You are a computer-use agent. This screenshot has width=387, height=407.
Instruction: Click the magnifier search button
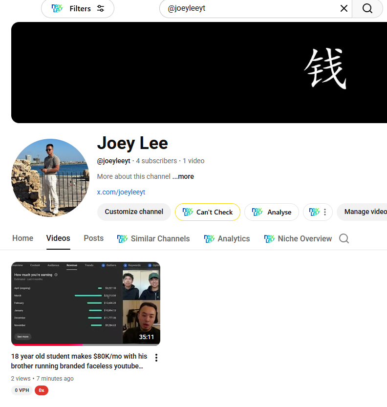[x=367, y=9]
